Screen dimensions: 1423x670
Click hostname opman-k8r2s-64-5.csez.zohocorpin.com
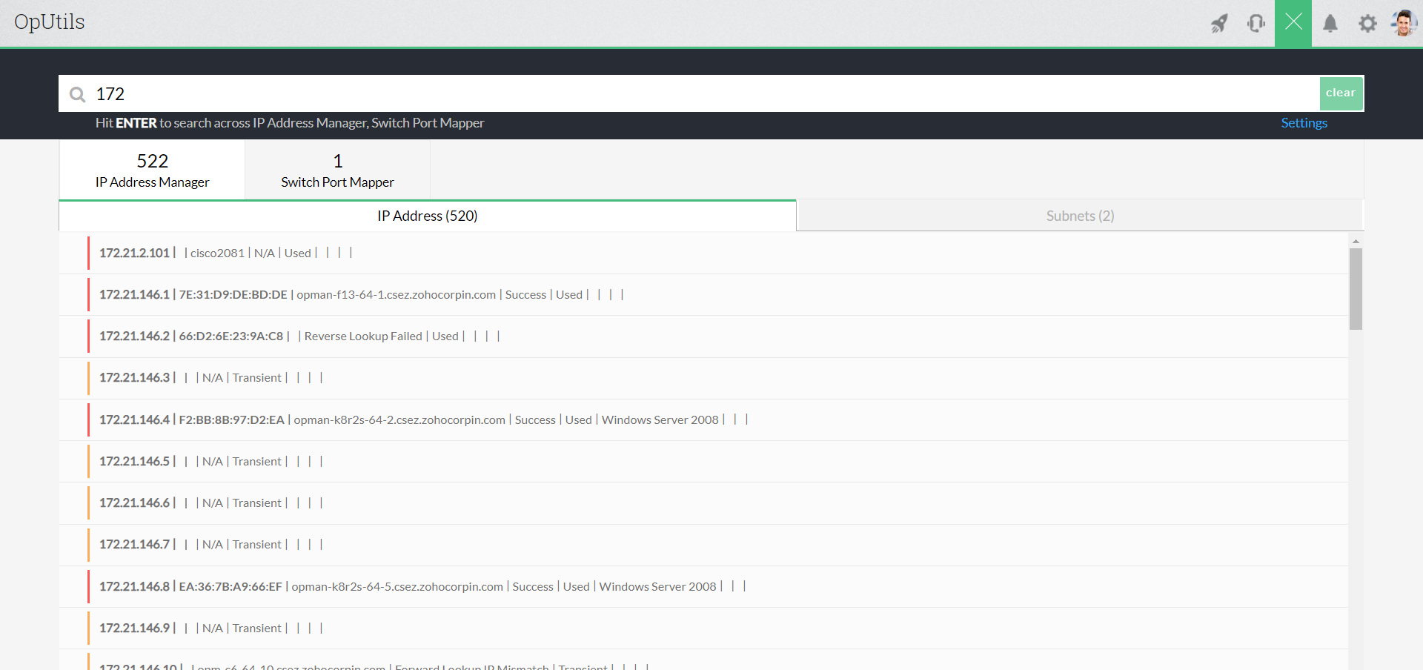[x=397, y=586]
